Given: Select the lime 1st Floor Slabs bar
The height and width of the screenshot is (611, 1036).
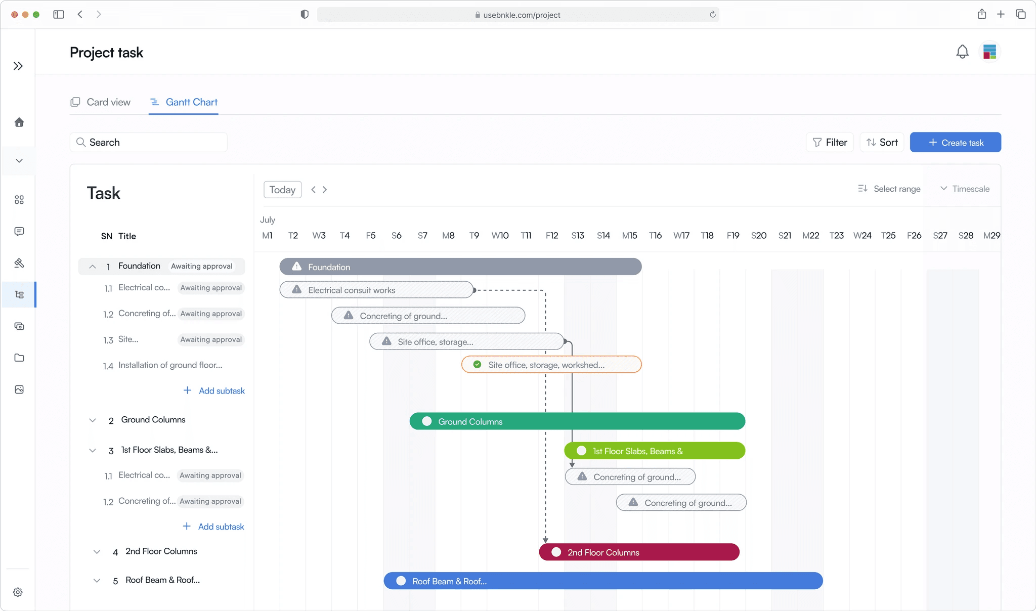Looking at the screenshot, I should point(655,451).
